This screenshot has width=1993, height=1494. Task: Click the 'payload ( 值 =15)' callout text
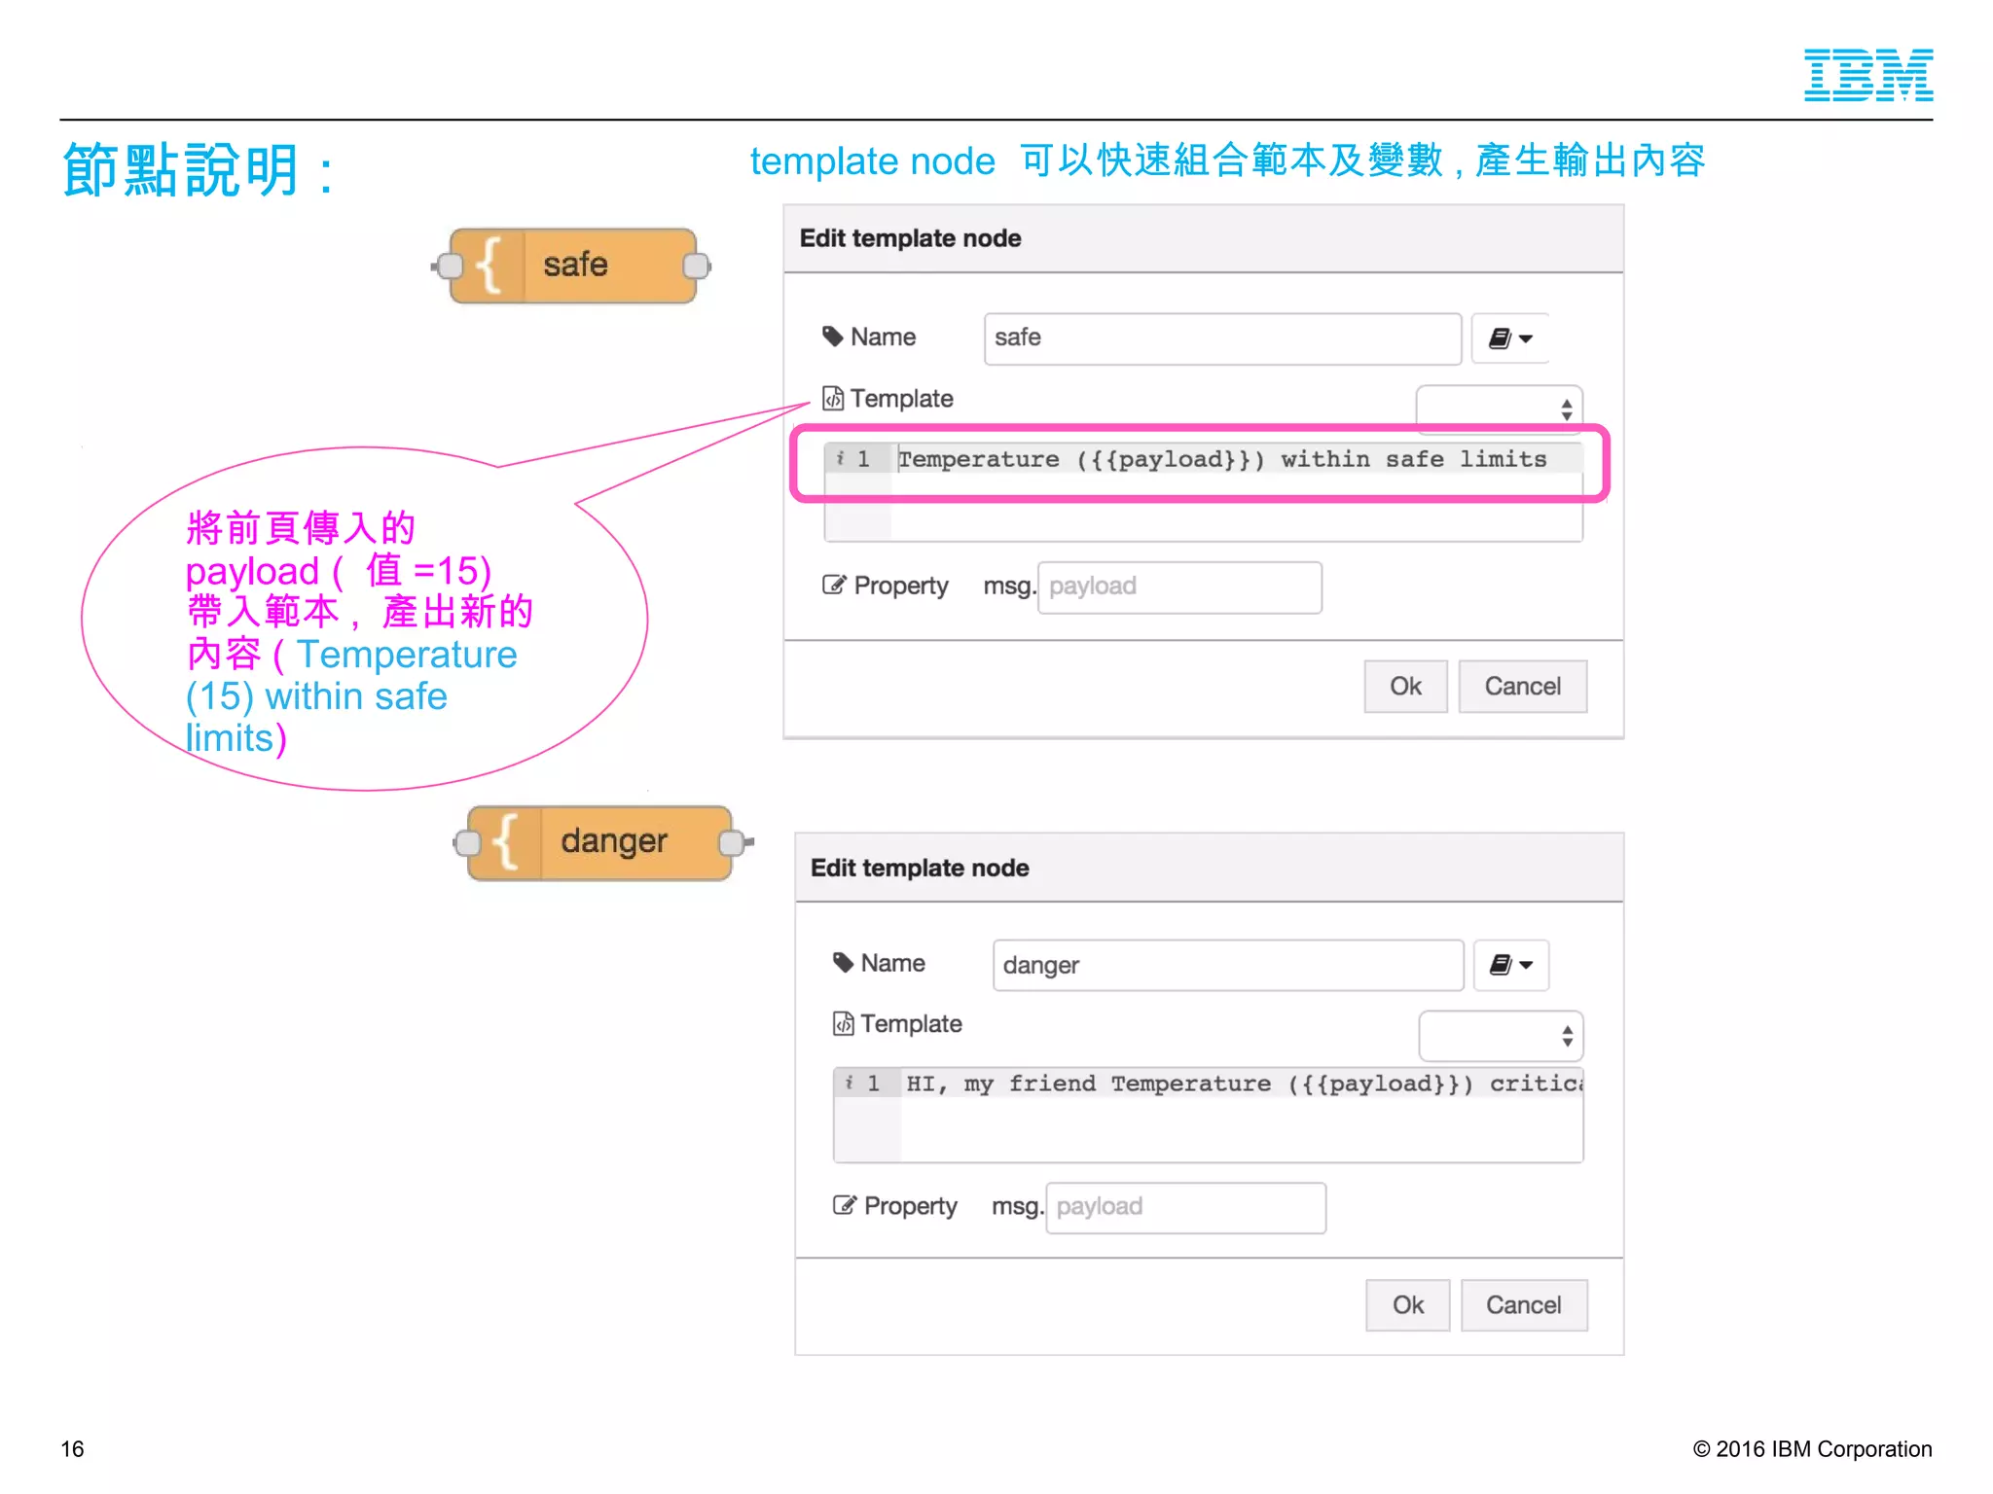[338, 571]
